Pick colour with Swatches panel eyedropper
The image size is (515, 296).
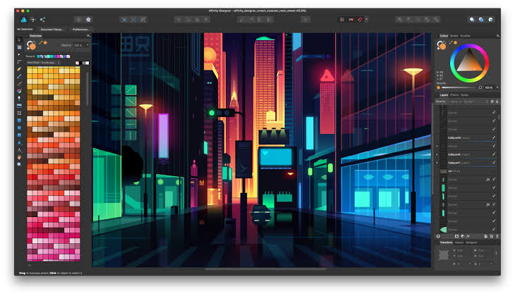(41, 43)
